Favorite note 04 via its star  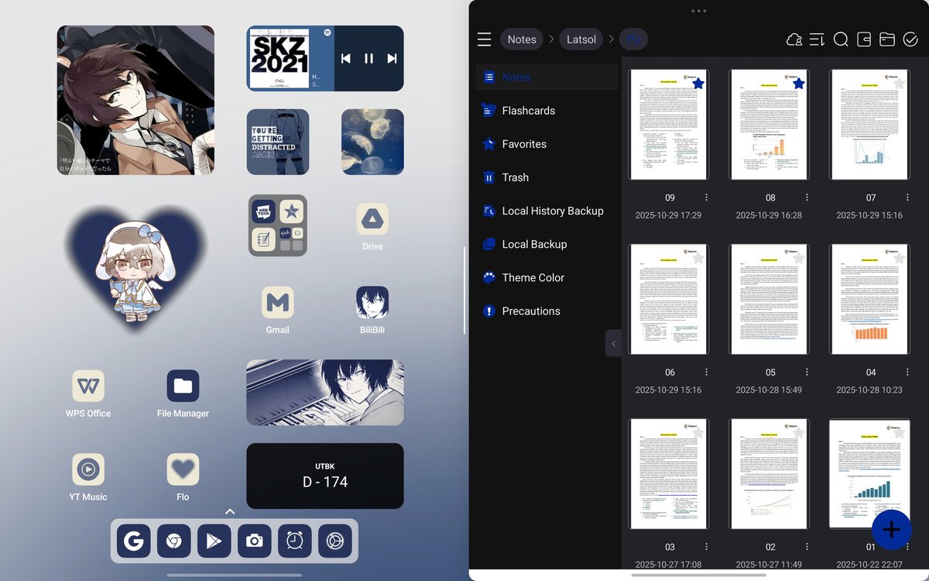(x=899, y=258)
